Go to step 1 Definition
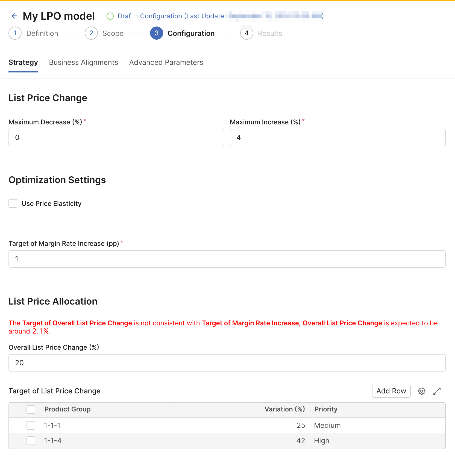This screenshot has width=455, height=456. click(15, 33)
